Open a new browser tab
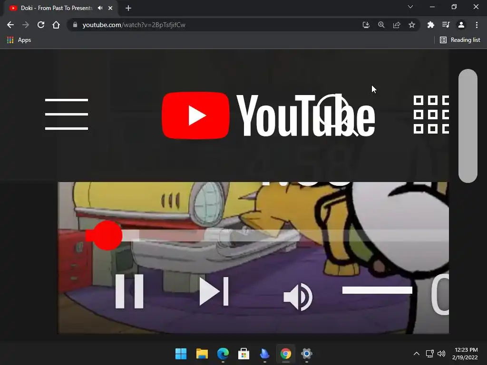Image resolution: width=487 pixels, height=365 pixels. click(x=128, y=8)
